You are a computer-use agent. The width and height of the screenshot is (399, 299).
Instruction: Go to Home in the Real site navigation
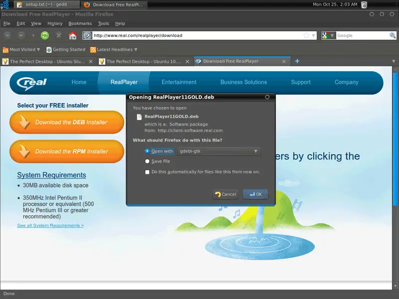pos(79,82)
